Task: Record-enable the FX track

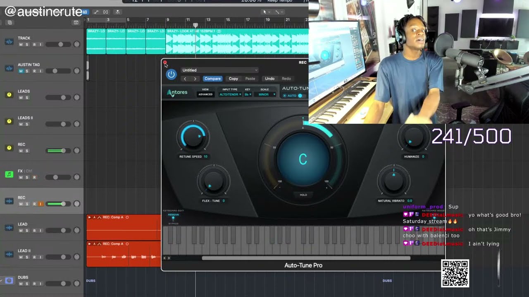Action: tap(34, 177)
